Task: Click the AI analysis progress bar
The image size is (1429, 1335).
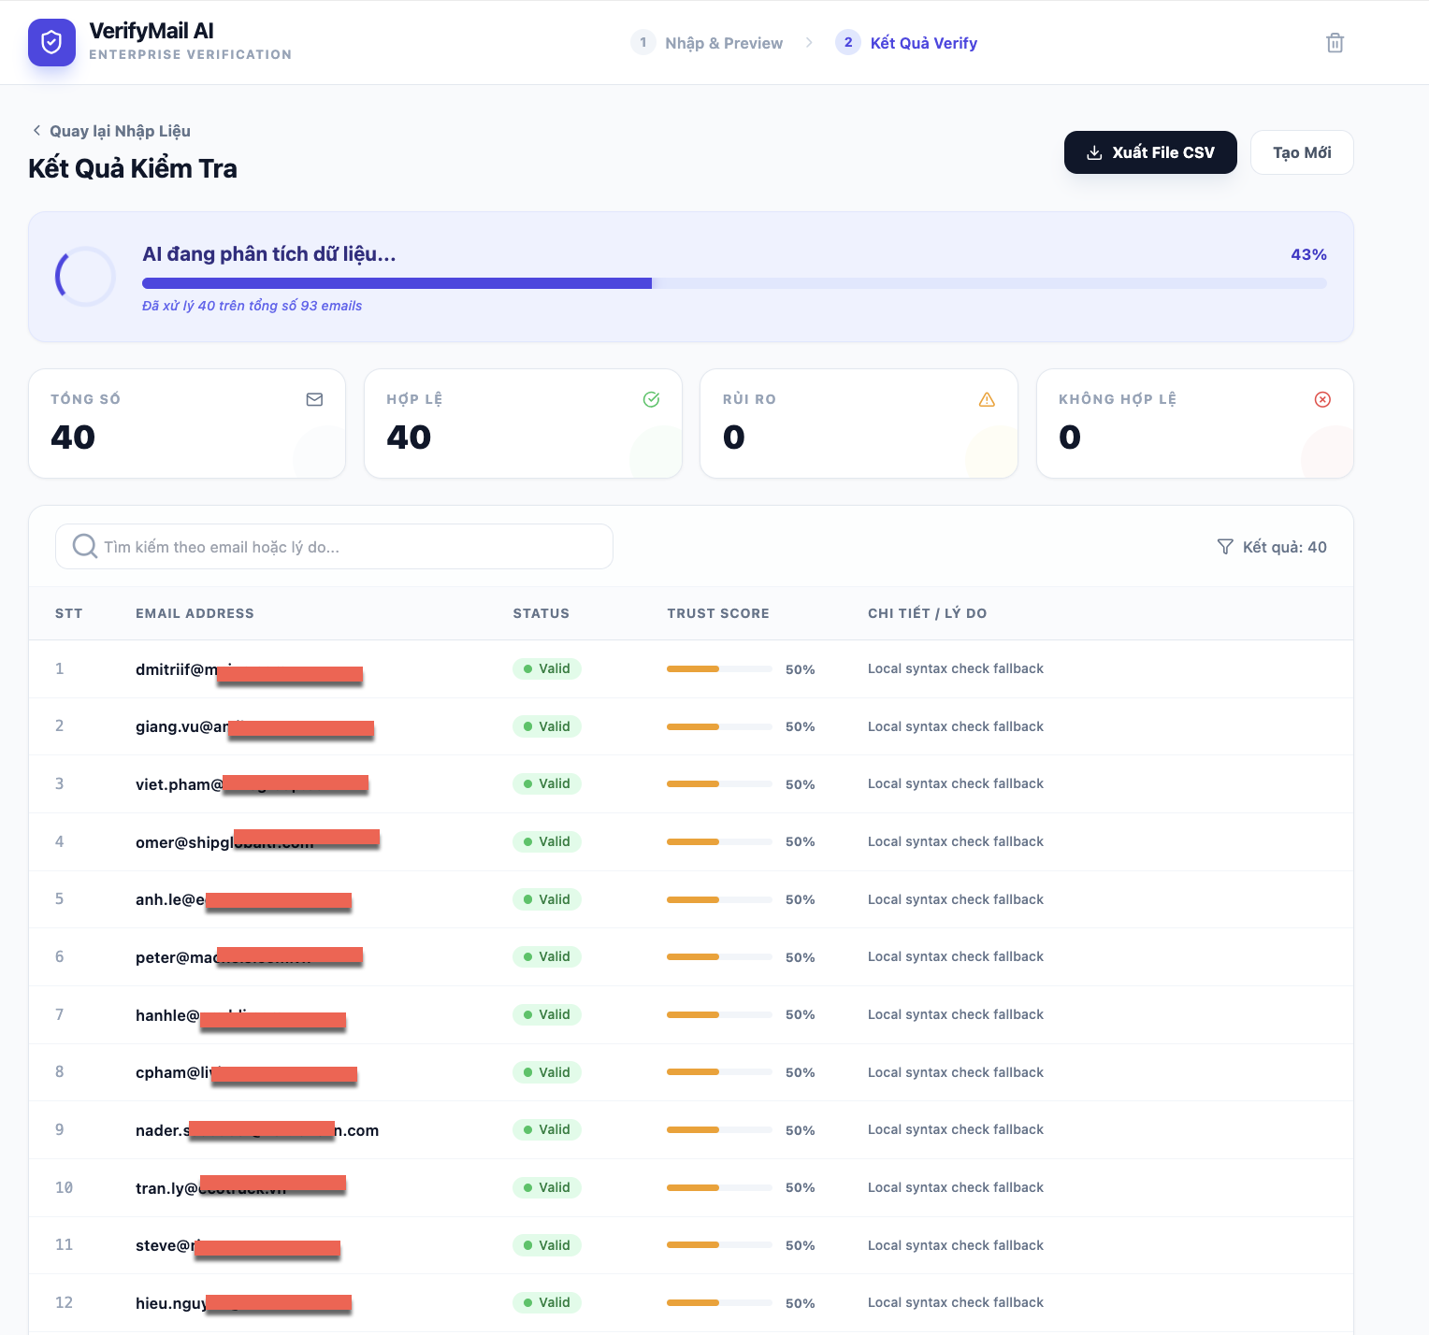Action: pyautogui.click(x=733, y=283)
